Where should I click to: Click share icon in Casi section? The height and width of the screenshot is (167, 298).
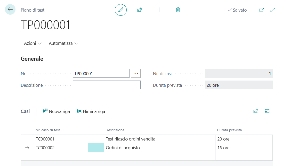tap(256, 111)
